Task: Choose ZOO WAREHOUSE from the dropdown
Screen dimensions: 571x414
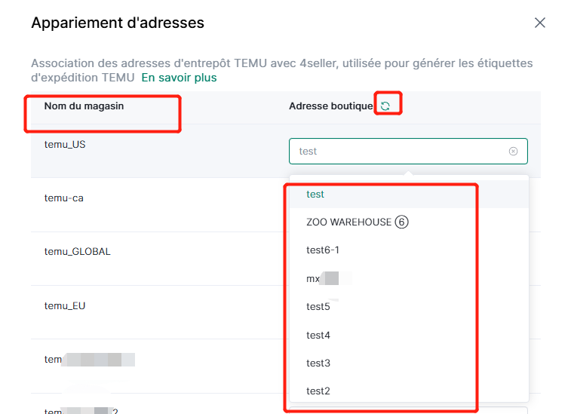Action: tap(409, 222)
